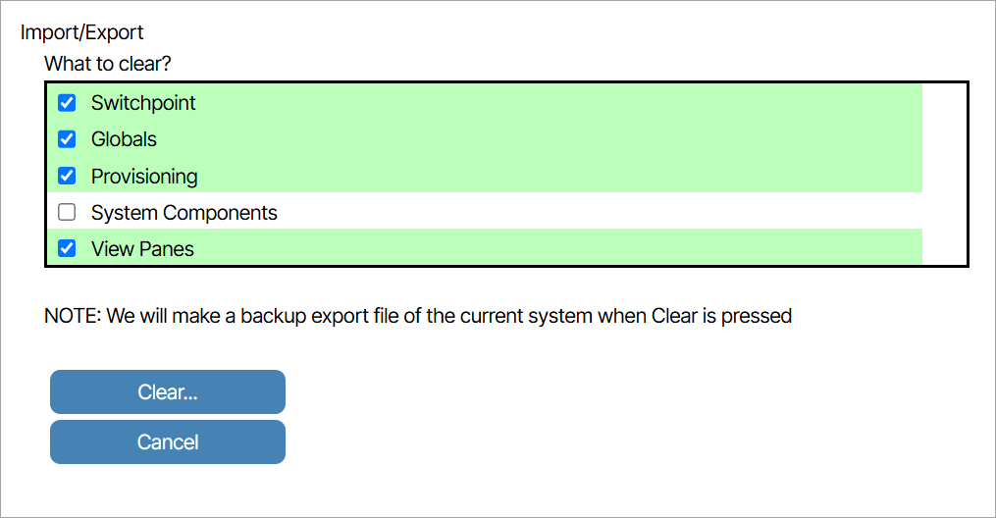Click the Globals label text
Viewport: 996px width, 518px height.
pos(124,139)
